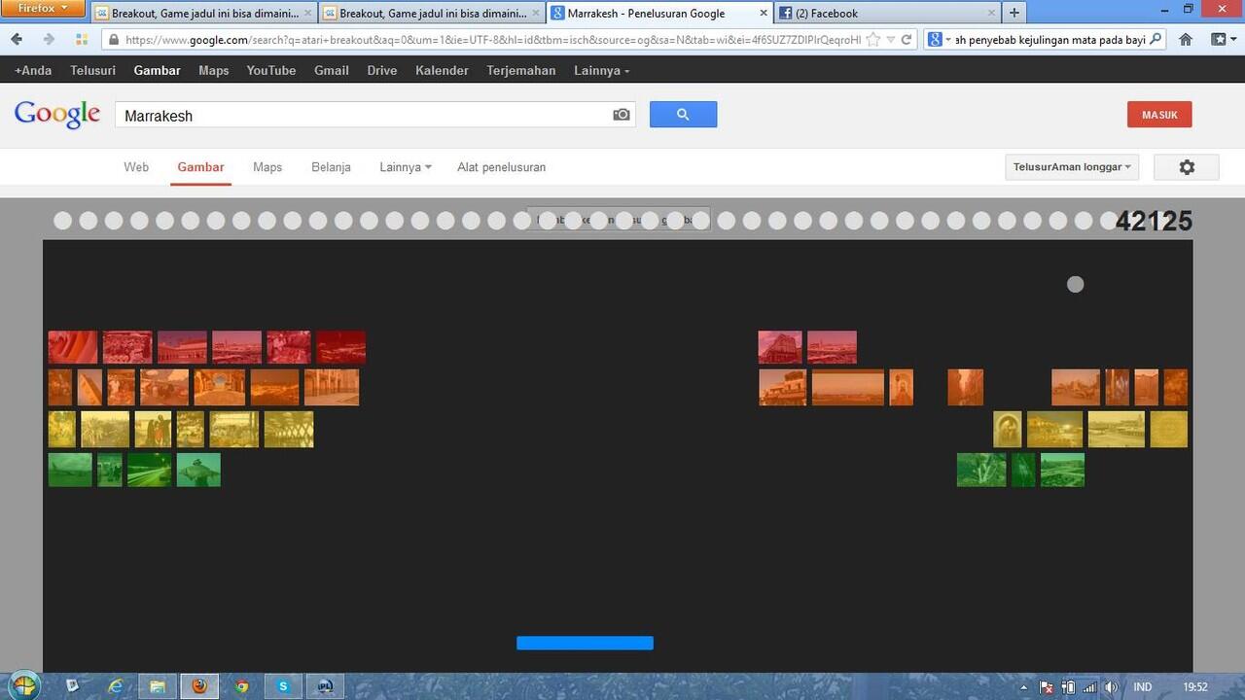Open Kalender from the black bar

[x=442, y=70]
